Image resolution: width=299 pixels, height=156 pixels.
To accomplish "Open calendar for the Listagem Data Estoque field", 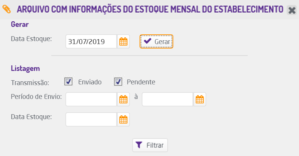I will (x=123, y=119).
